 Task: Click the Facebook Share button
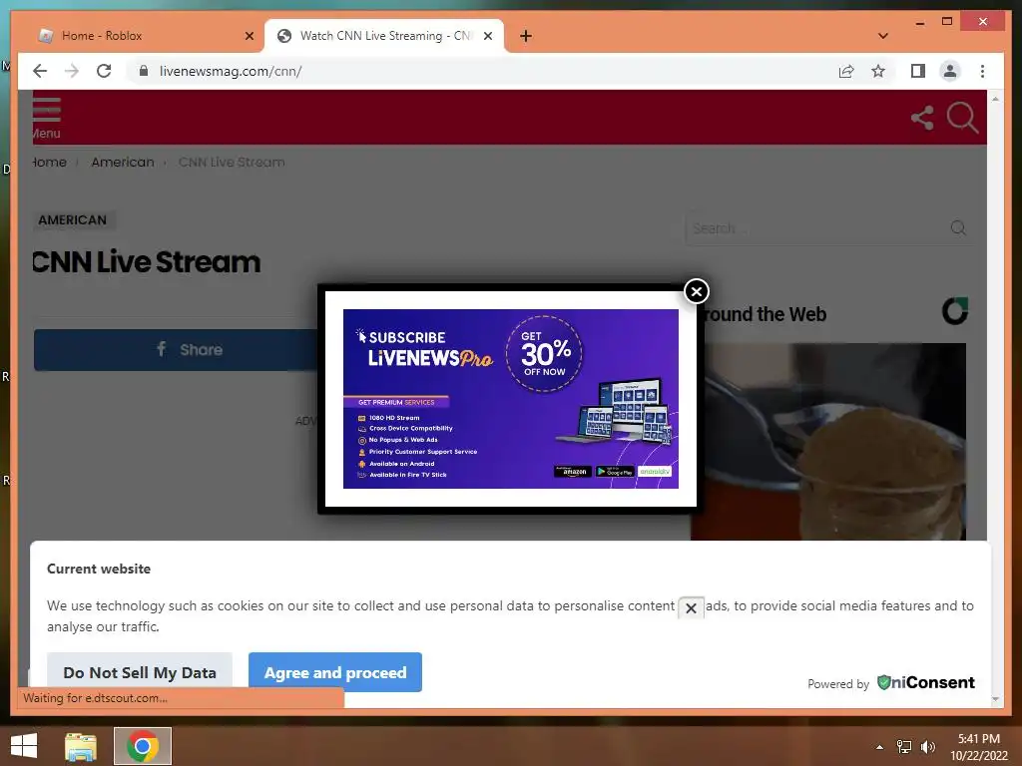coord(176,350)
